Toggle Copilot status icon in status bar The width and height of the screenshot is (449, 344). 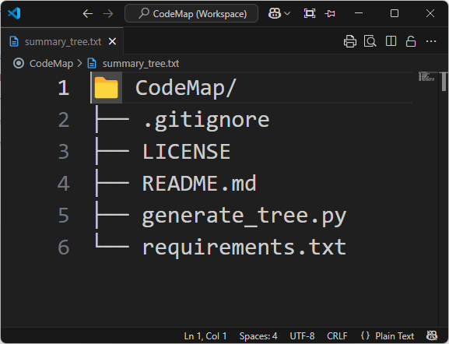[x=432, y=335]
